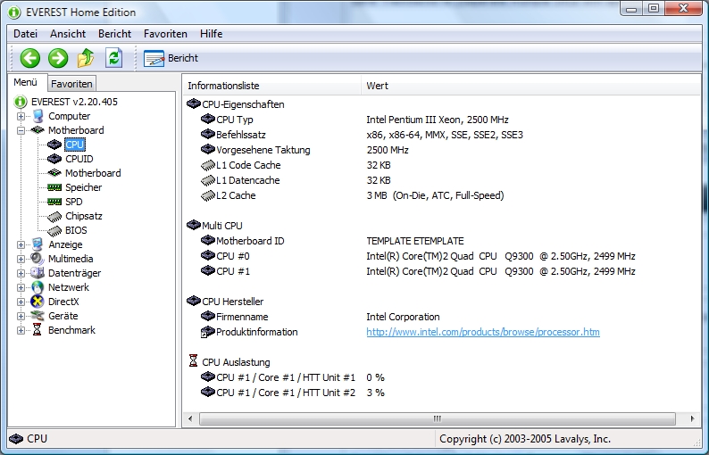Select the parent Motherboard tree label

76,130
